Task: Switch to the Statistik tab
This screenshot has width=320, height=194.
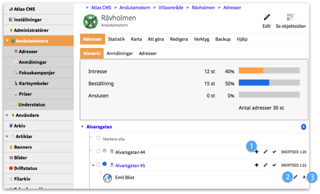Action: pos(116,39)
